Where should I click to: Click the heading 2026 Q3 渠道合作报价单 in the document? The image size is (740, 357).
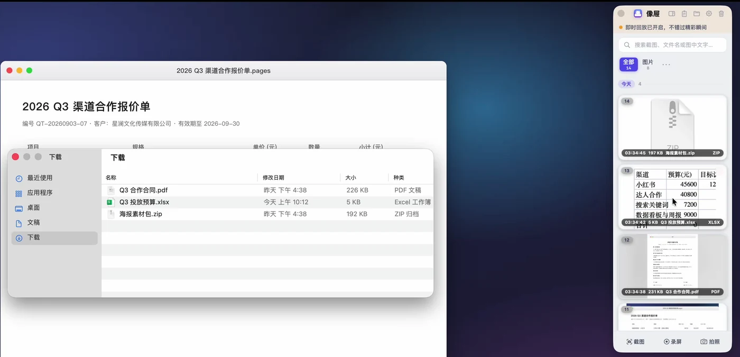click(86, 106)
